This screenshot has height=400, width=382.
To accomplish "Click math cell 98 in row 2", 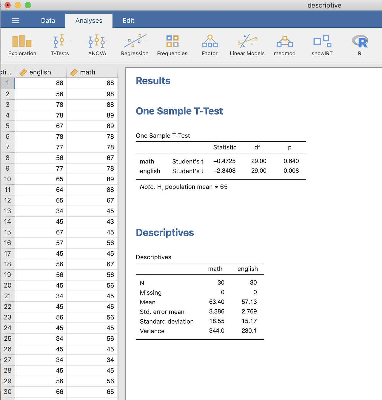I will click(92, 94).
